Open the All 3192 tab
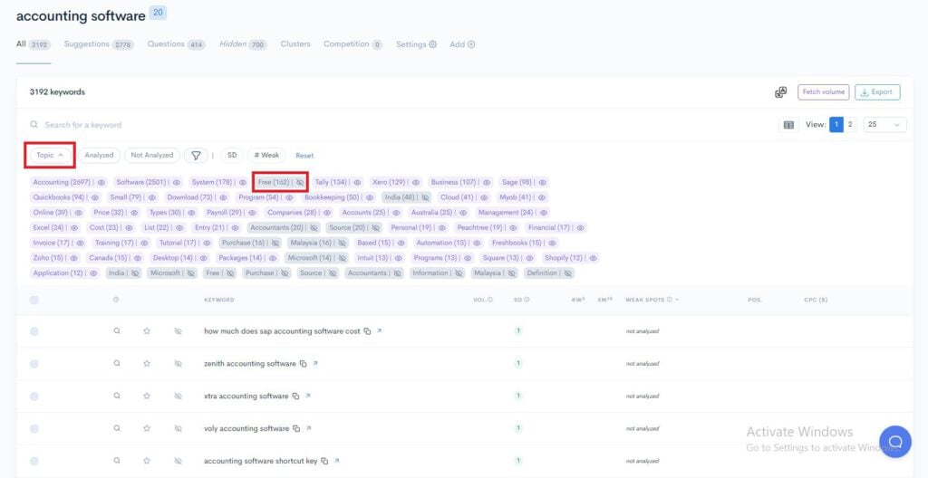Image resolution: width=928 pixels, height=478 pixels. (x=34, y=44)
